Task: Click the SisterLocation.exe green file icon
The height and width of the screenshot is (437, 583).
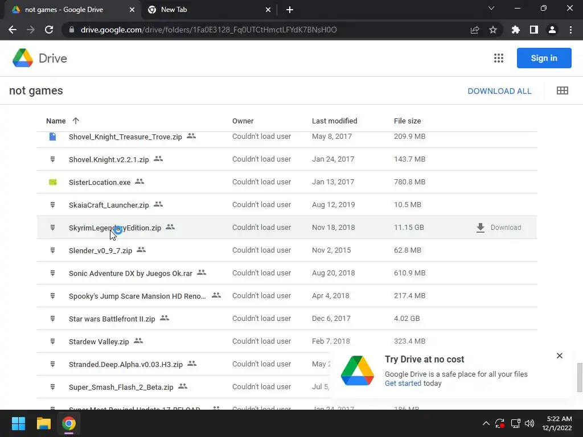Action: (x=53, y=182)
